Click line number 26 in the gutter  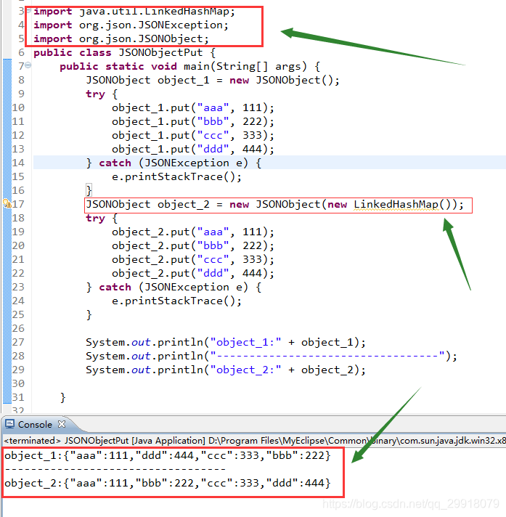point(18,328)
